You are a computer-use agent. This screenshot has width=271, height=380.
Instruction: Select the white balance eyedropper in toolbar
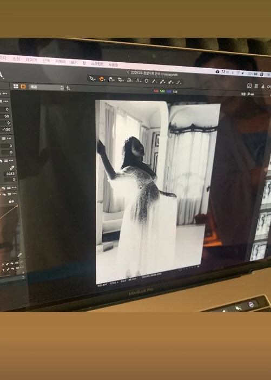[154, 81]
